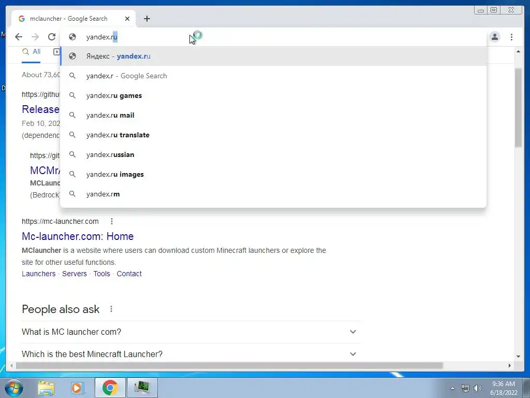Follow the Tools sitelink
Image resolution: width=530 pixels, height=398 pixels.
click(102, 274)
